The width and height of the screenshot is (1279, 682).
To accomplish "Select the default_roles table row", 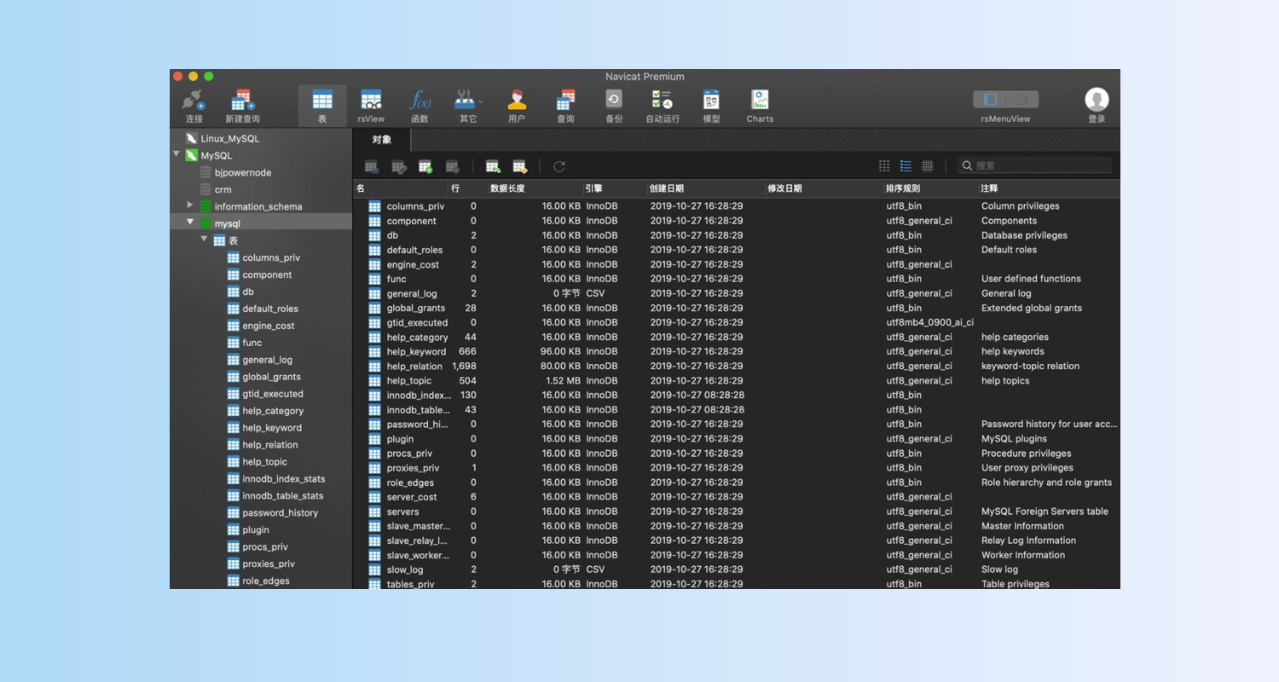I will pos(737,250).
